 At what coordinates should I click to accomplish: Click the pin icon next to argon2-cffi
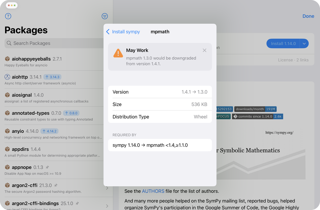[x=56, y=185]
